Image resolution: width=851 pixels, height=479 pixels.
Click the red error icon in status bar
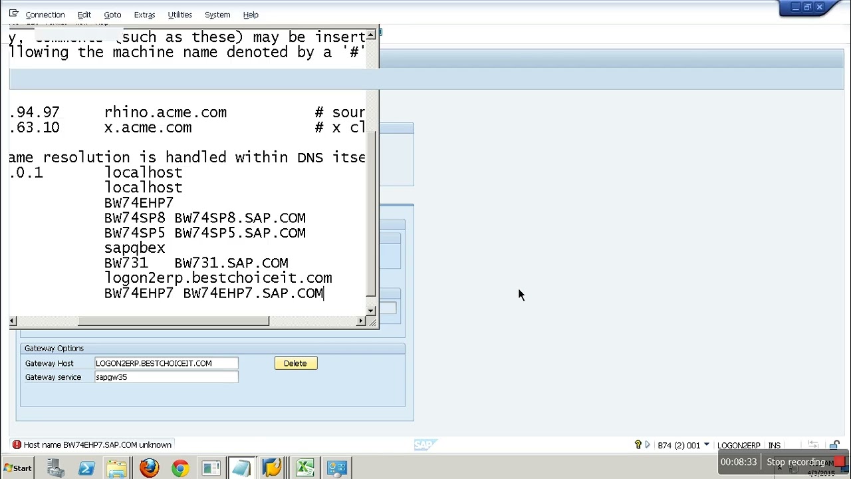point(17,444)
